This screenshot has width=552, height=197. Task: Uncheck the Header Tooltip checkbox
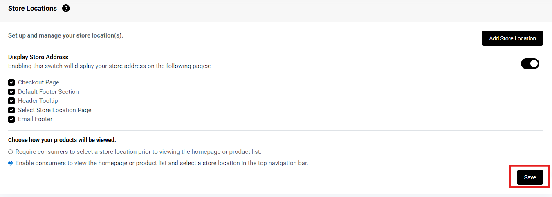[11, 101]
